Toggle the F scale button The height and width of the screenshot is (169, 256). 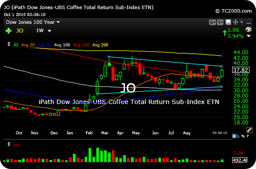click(x=248, y=136)
